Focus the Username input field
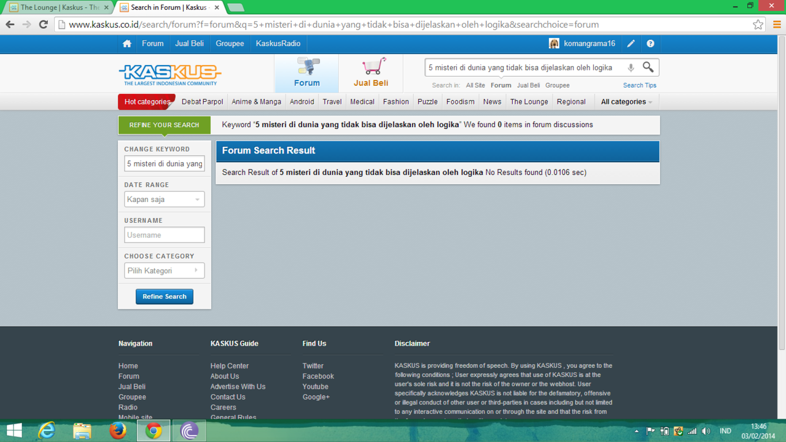This screenshot has width=786, height=442. tap(164, 235)
